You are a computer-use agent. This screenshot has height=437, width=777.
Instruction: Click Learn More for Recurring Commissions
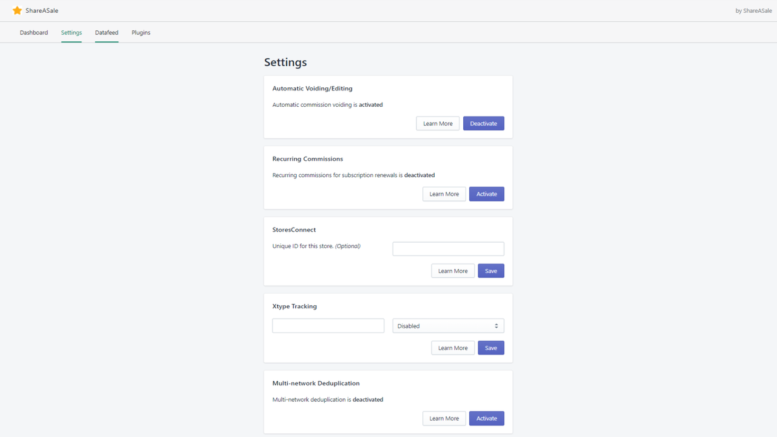coord(444,194)
